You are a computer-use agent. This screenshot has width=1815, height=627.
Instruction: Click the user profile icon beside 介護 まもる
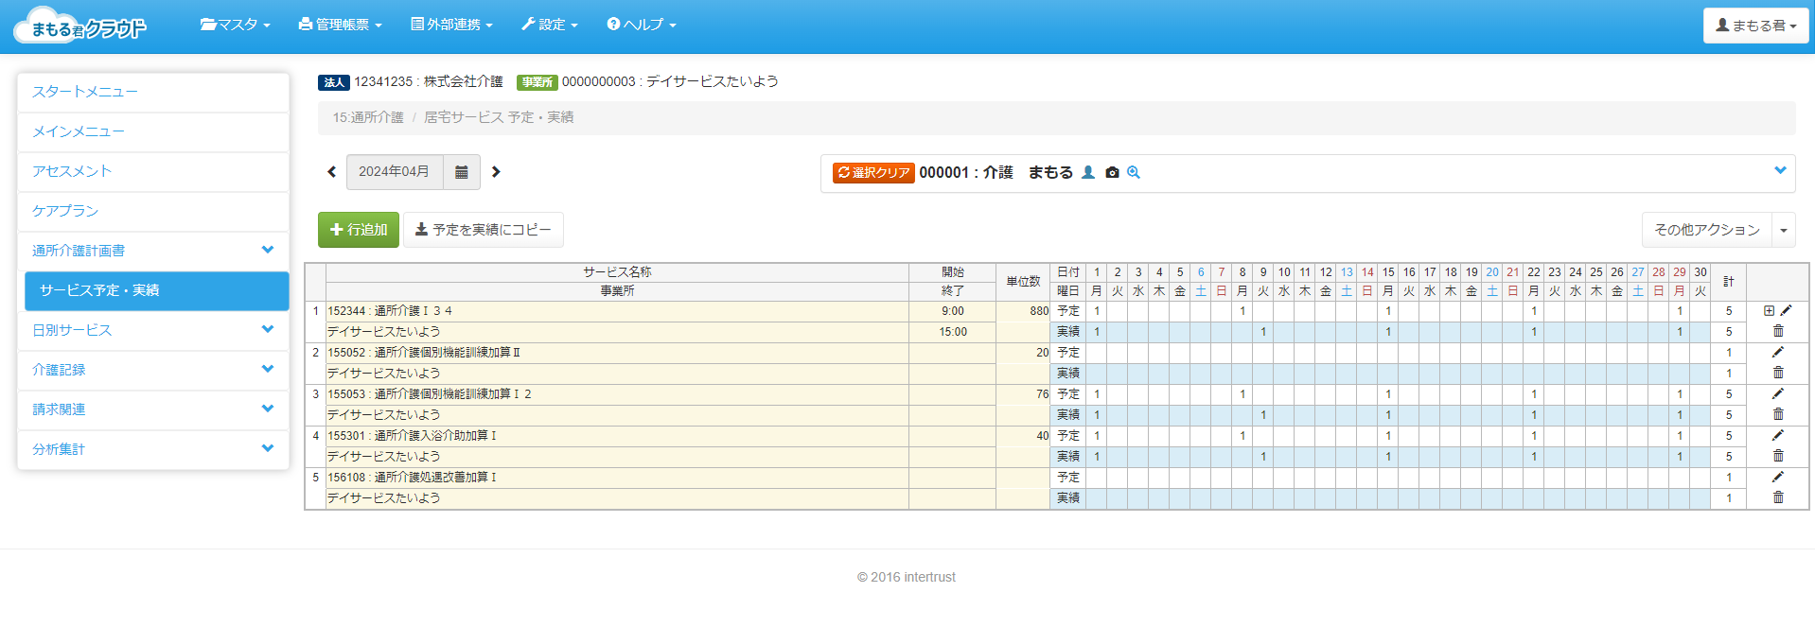pos(1088,172)
